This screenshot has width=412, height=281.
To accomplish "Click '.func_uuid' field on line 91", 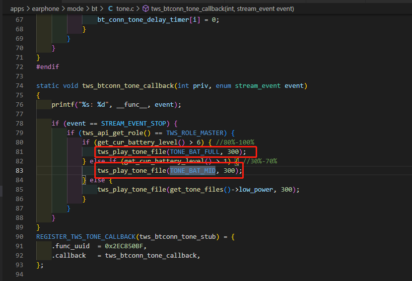I will [x=70, y=246].
